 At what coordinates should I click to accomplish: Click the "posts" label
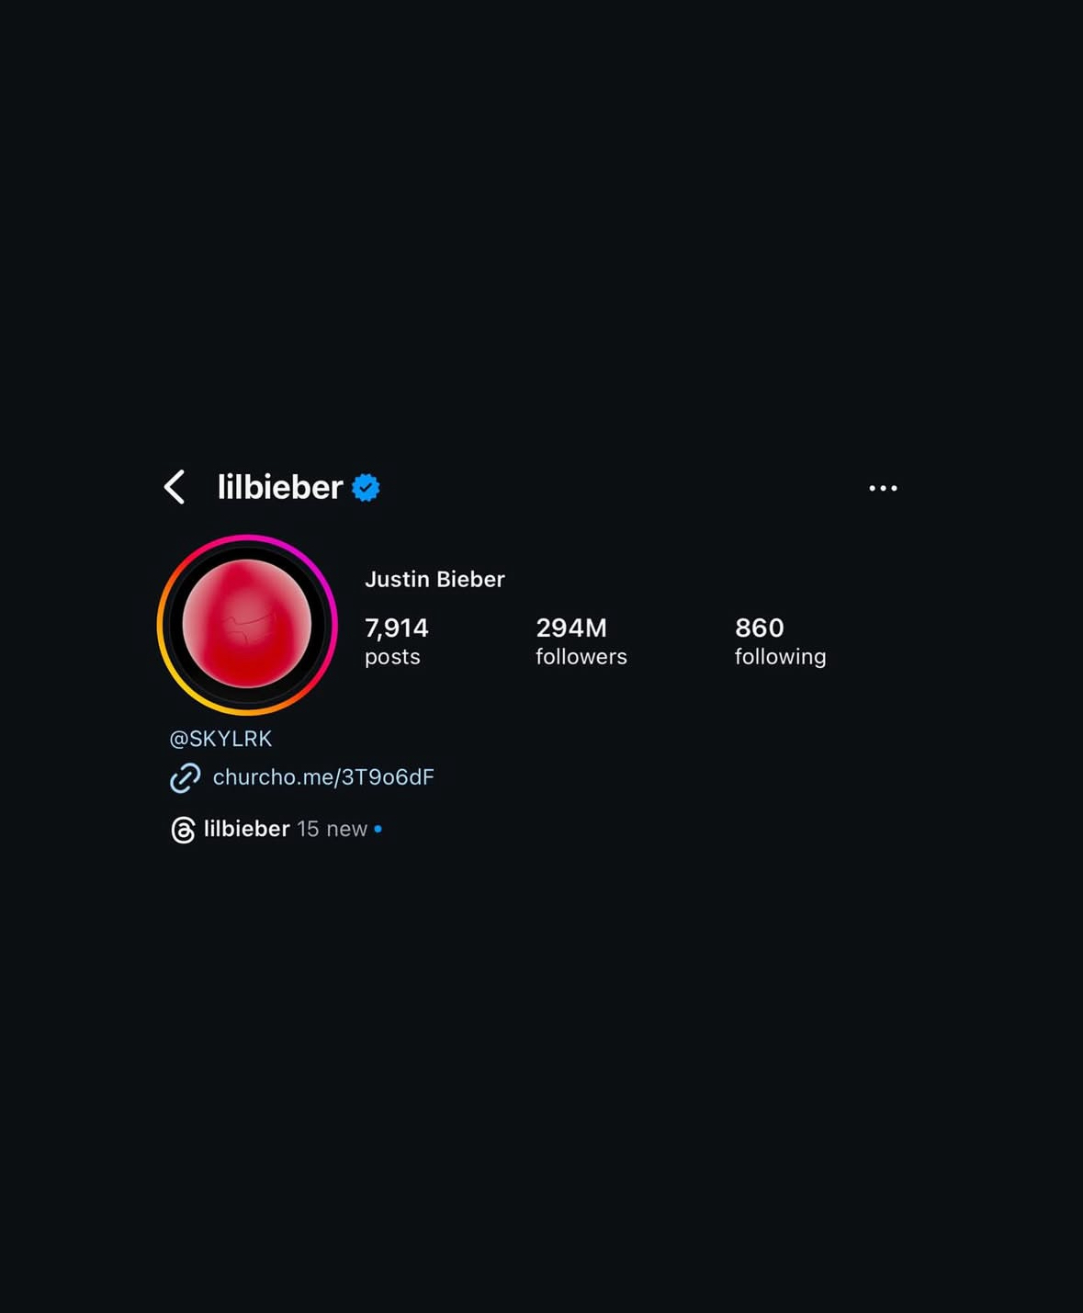392,657
